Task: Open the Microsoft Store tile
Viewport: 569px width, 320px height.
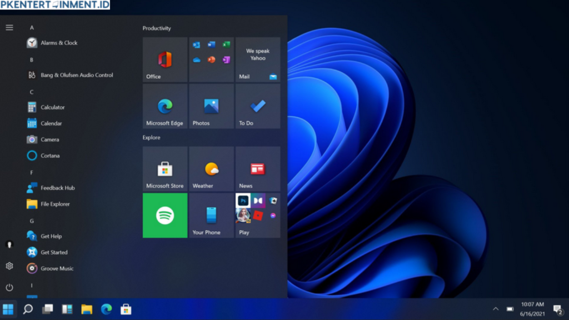Action: pyautogui.click(x=165, y=168)
